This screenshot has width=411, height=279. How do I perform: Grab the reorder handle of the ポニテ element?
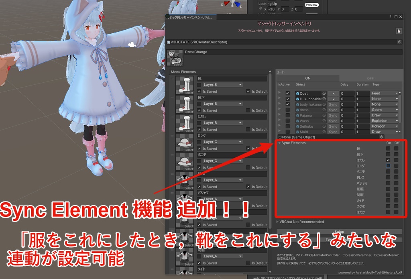(x=172, y=155)
